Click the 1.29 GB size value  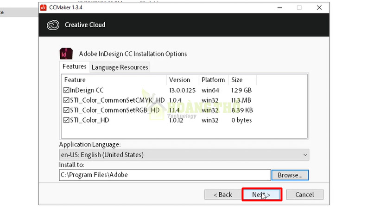pos(241,91)
